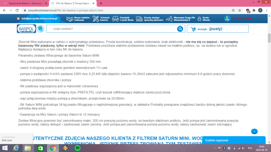Click the address bar URL
This screenshot has height=152, width=271.
tap(66, 10)
